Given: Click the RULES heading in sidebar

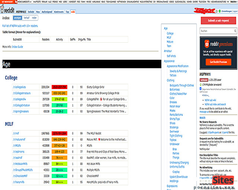Looking at the screenshot, I should (x=202, y=118).
